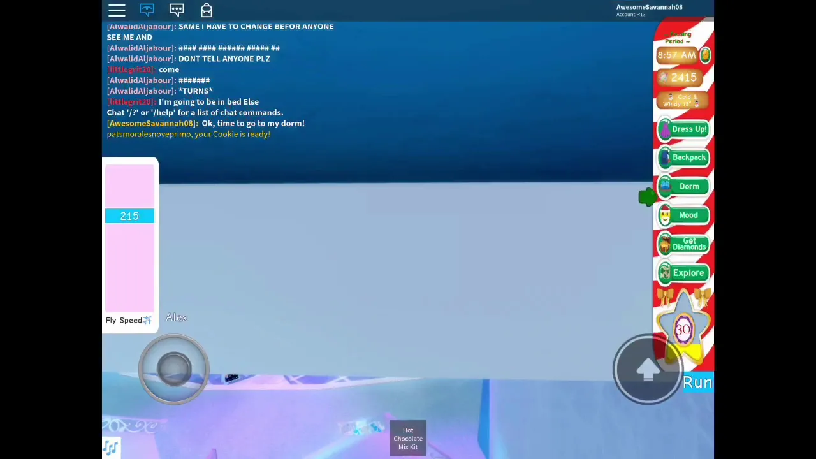Click the chat commands help line
816x459 pixels.
coord(195,113)
